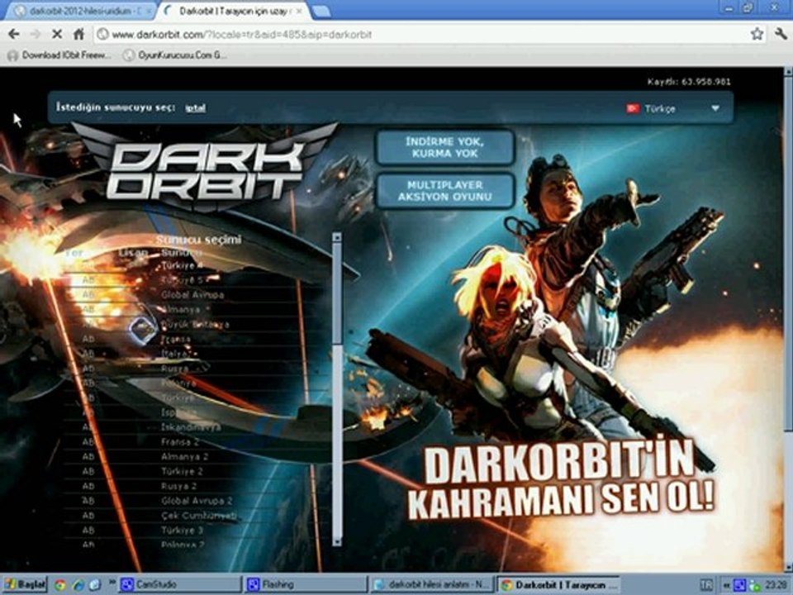Click the MULTIPLAYER AKSİYON OYUNU button
Viewport: 793px width, 595px height.
(x=445, y=190)
